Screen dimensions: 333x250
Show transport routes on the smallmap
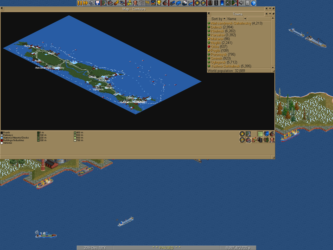coord(260,140)
